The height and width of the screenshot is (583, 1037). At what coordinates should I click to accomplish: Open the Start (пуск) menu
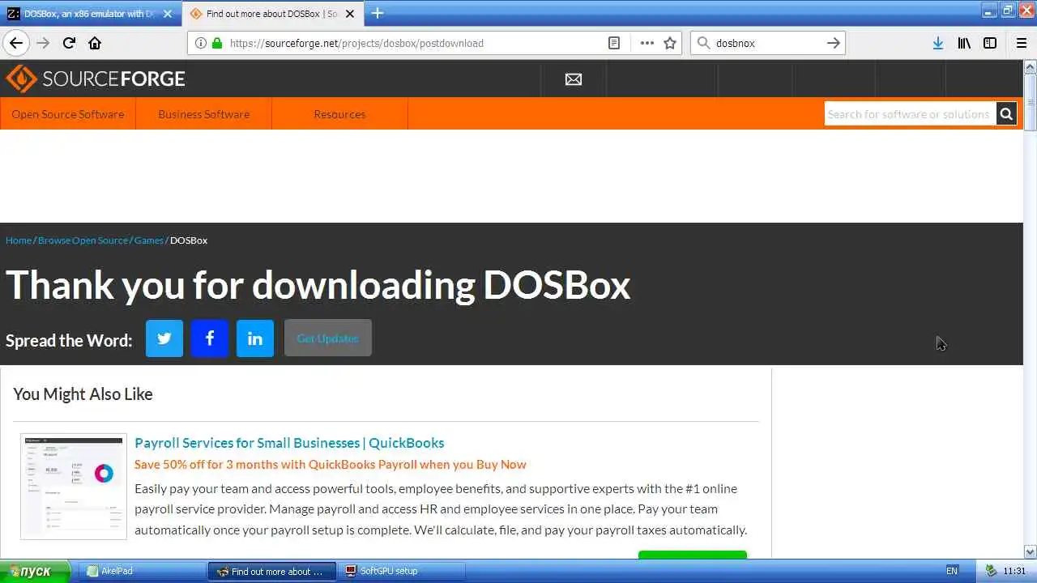click(35, 571)
